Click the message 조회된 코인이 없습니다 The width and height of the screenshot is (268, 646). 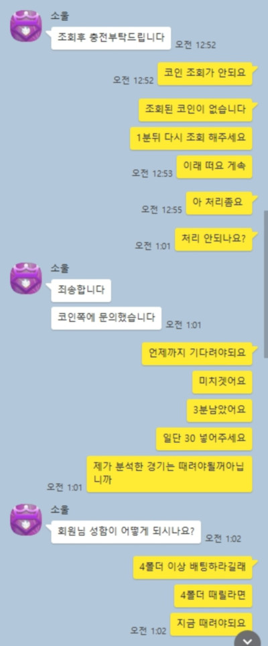point(195,109)
